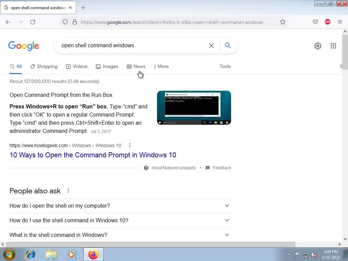Show site security padlock info
348x261 pixels.
tap(75, 22)
